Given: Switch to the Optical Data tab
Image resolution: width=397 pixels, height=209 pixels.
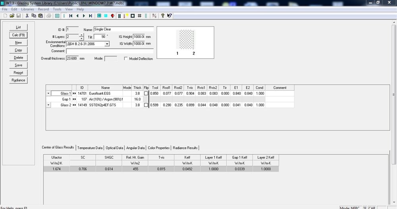Looking at the screenshot, I should coord(114,148).
